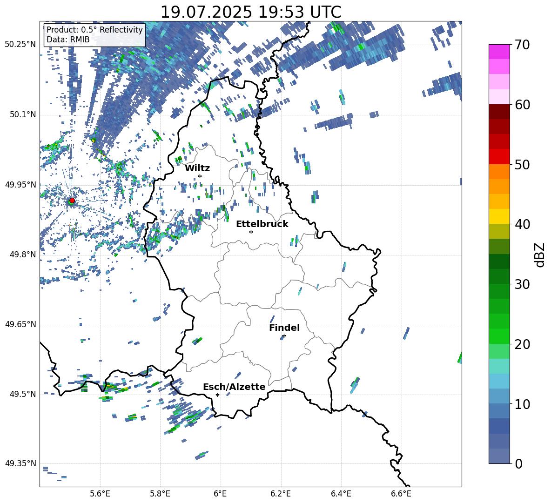Click the 5.8°E longitude label
The width and height of the screenshot is (551, 503).
click(160, 494)
